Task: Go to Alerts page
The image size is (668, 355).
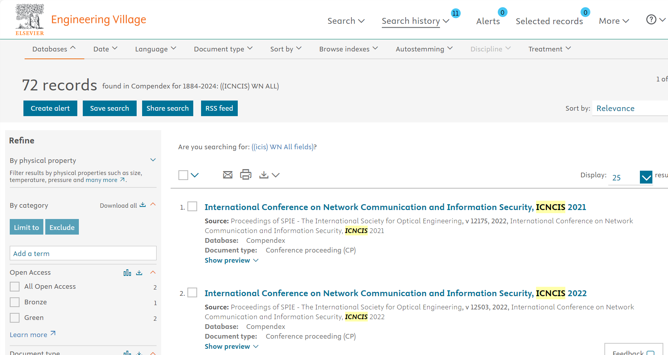Action: 488,21
